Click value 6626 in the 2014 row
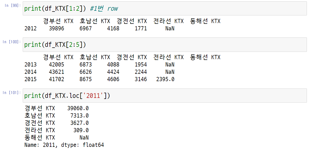 point(85,72)
